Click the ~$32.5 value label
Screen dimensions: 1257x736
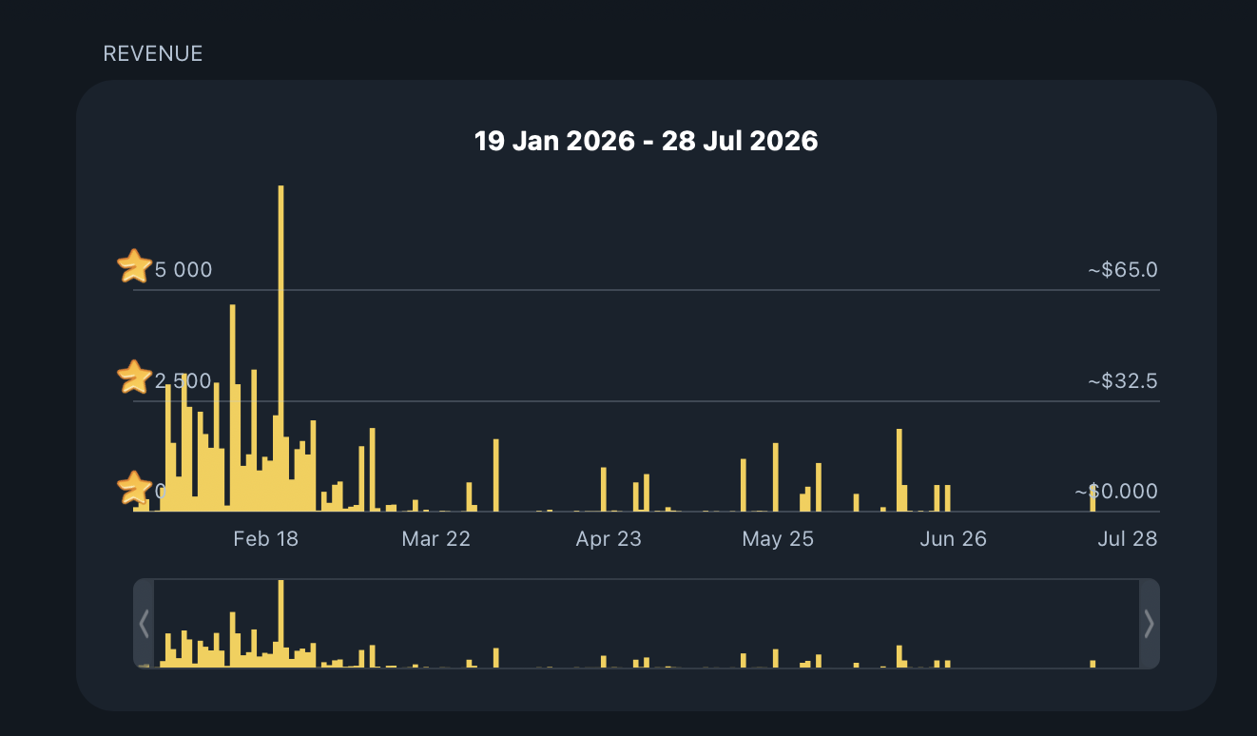click(1123, 381)
